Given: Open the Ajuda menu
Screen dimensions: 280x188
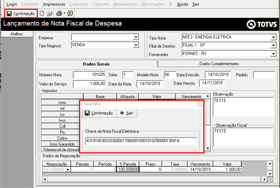Looking at the screenshot, I should click(182, 4).
